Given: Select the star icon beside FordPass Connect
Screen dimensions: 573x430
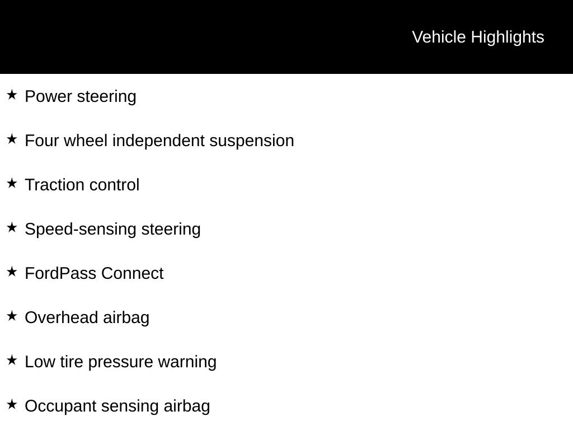Looking at the screenshot, I should (x=12, y=272).
